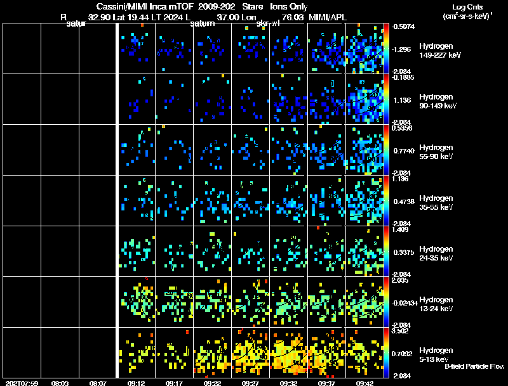Click the '09:22' time axis label

coord(212,383)
